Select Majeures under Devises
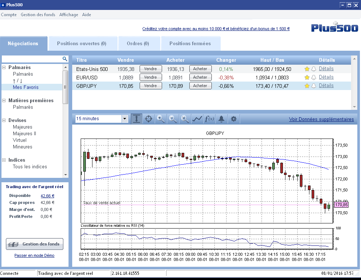The image size is (361, 280). coord(22,127)
